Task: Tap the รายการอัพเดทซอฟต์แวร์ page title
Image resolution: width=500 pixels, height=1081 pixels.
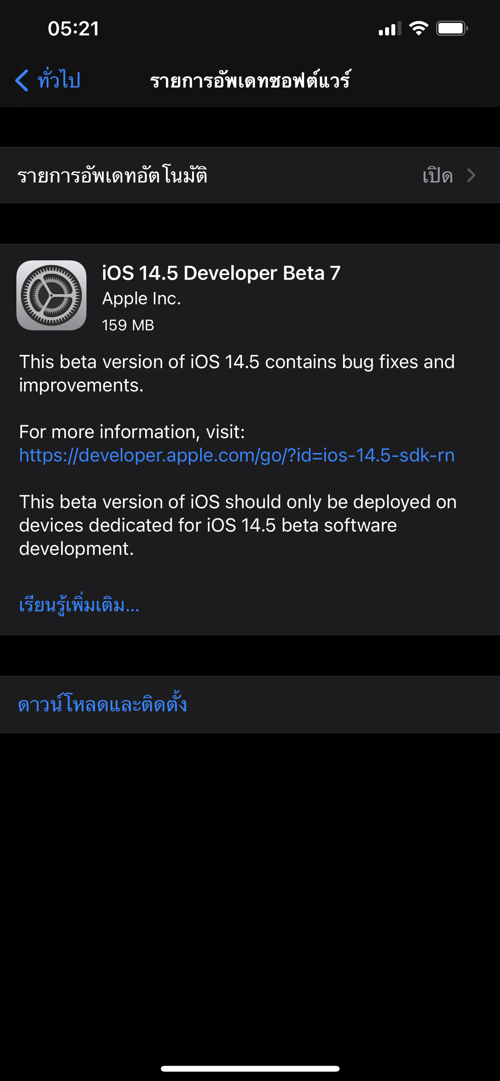Action: 250,80
